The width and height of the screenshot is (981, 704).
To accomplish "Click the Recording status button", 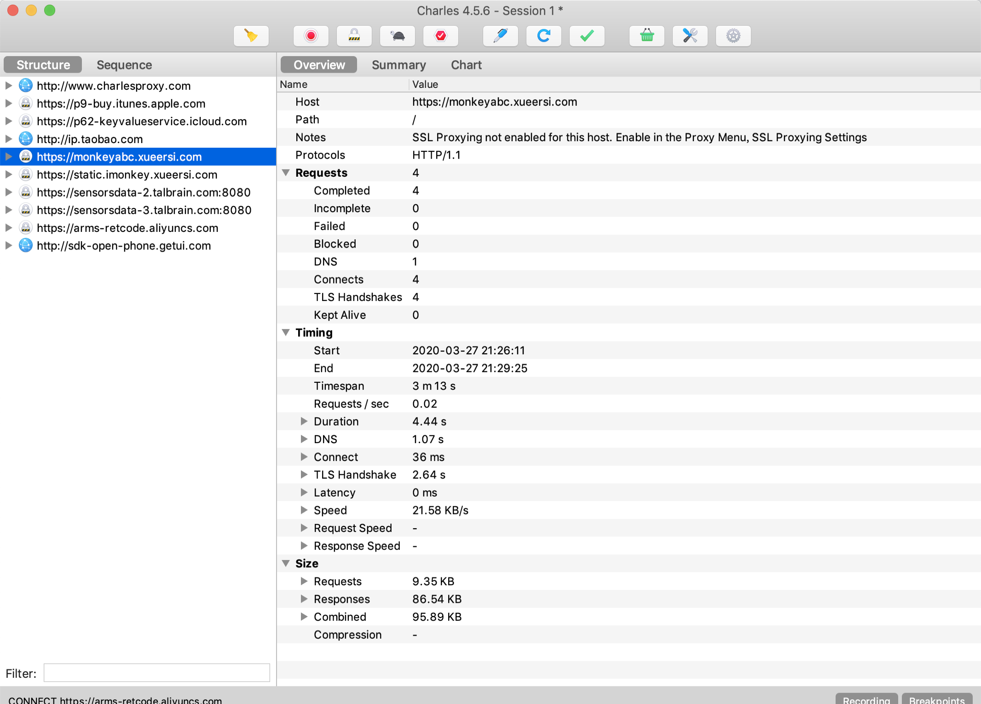I will [x=866, y=699].
